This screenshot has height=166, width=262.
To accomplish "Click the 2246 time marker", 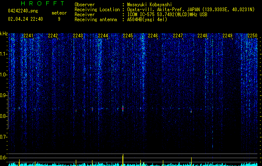I will [153, 36].
